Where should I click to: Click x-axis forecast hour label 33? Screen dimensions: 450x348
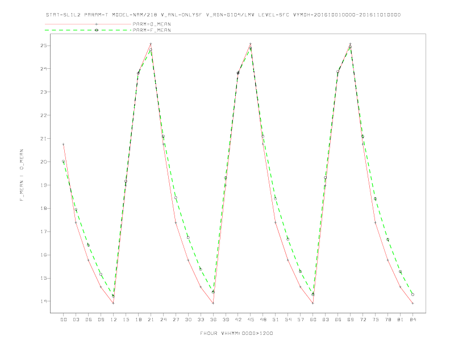point(201,320)
